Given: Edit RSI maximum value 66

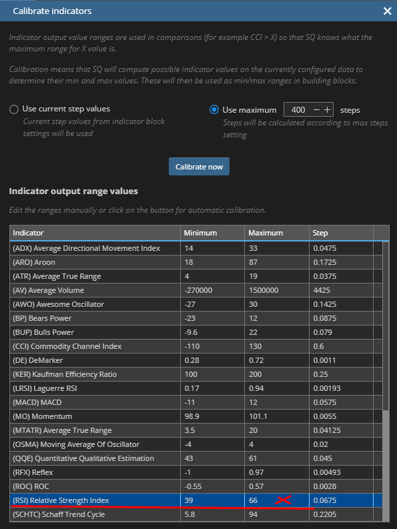Looking at the screenshot, I should point(277,500).
